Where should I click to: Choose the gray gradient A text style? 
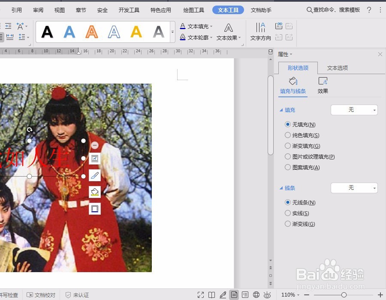tap(159, 32)
